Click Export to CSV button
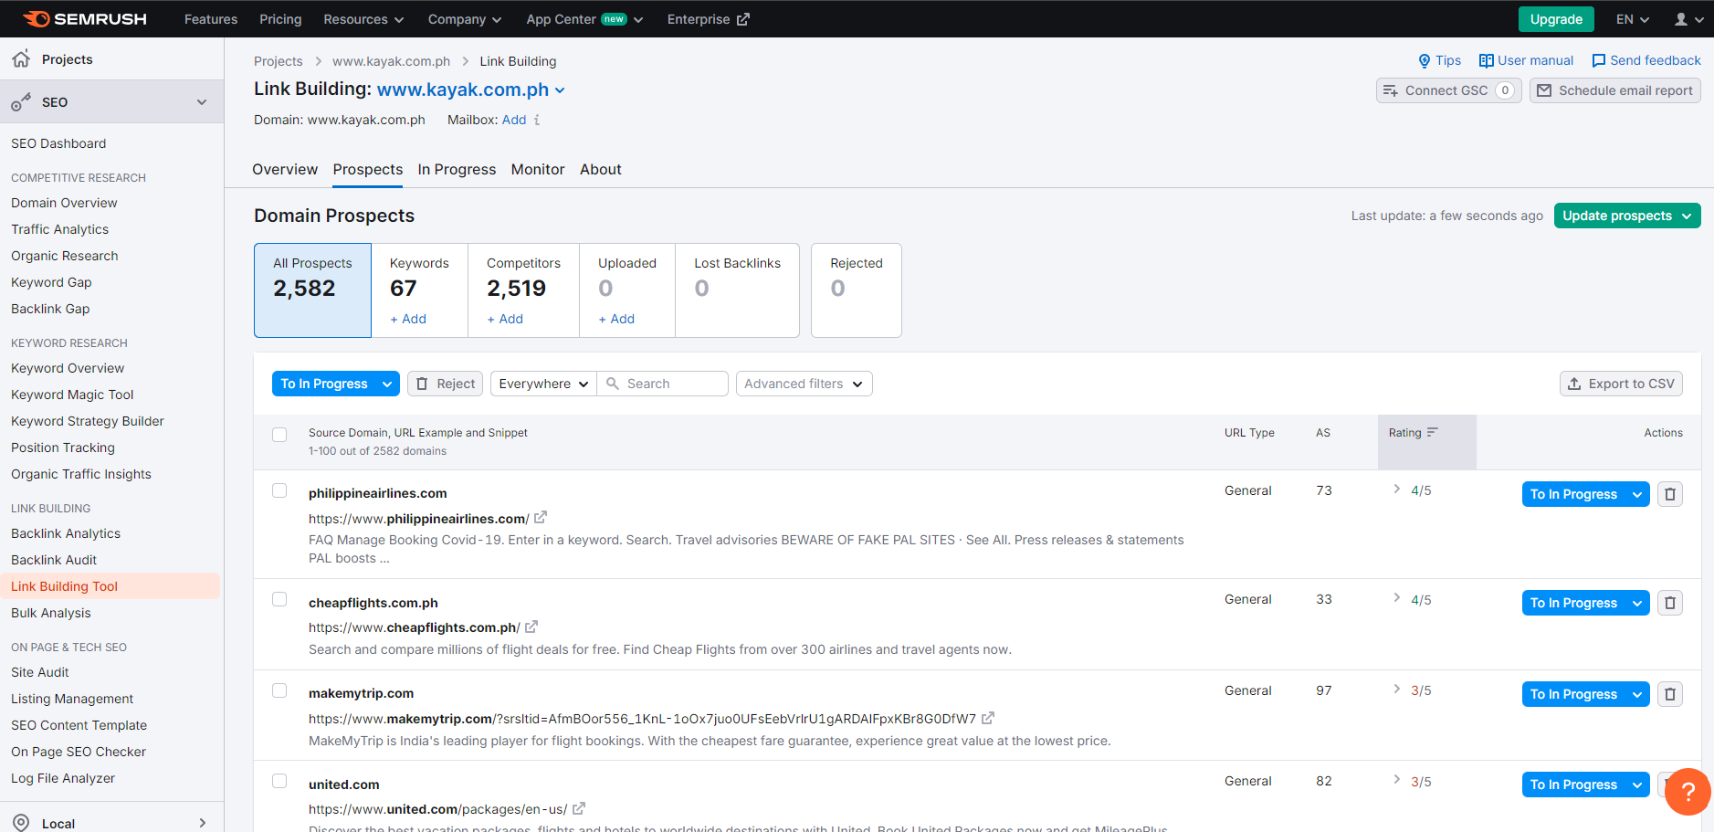1714x832 pixels. pyautogui.click(x=1621, y=384)
